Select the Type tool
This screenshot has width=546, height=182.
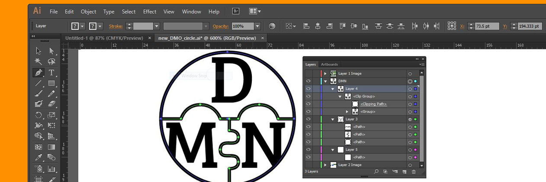[x=51, y=72]
